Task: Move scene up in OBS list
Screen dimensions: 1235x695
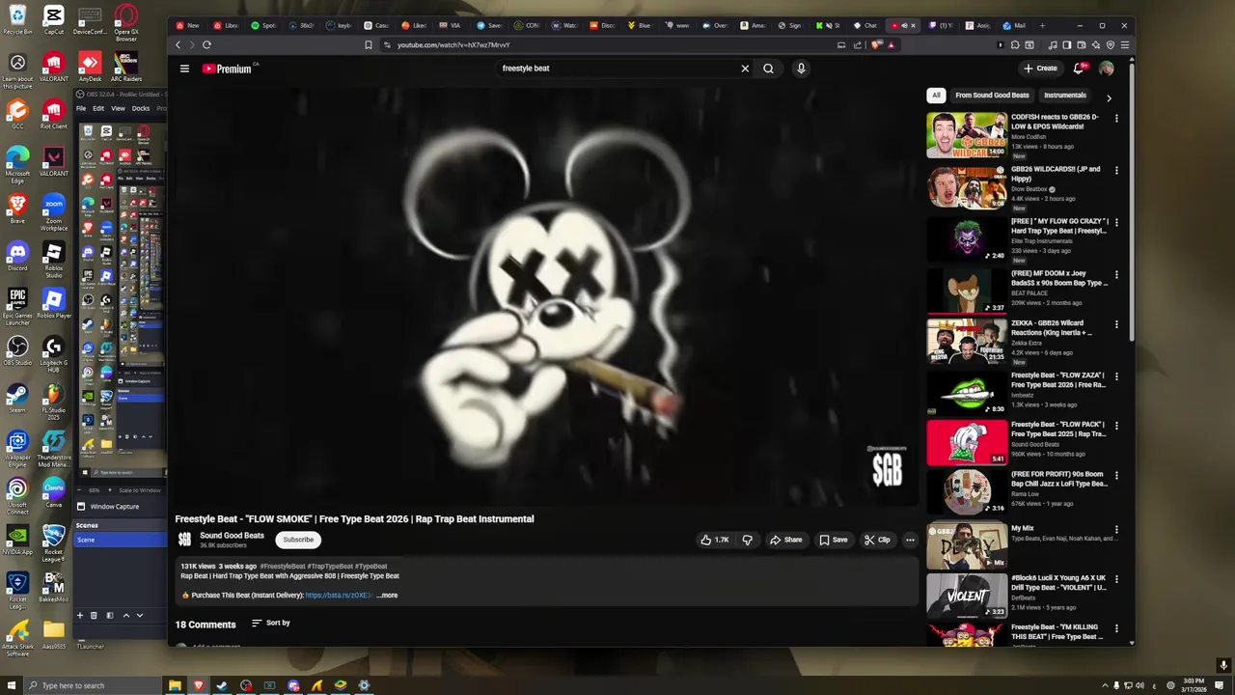Action: point(125,615)
